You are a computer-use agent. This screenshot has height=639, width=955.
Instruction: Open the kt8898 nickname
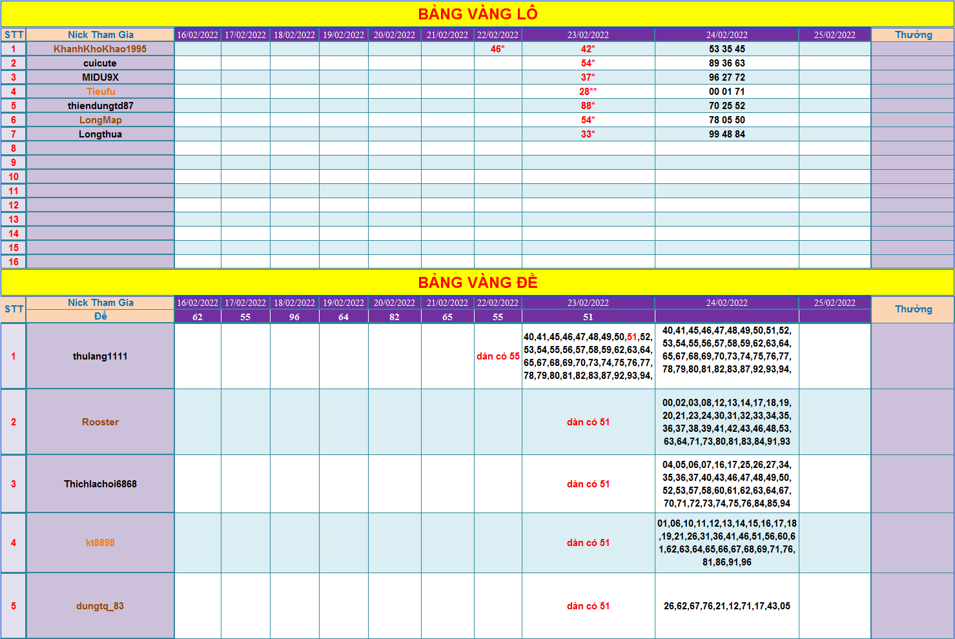(100, 543)
